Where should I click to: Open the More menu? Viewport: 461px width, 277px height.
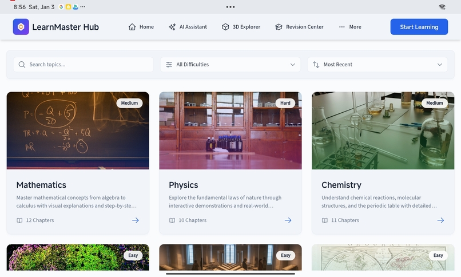pyautogui.click(x=350, y=27)
